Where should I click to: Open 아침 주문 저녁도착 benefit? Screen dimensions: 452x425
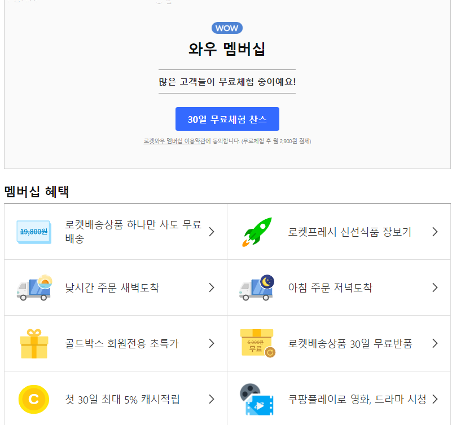(x=339, y=287)
